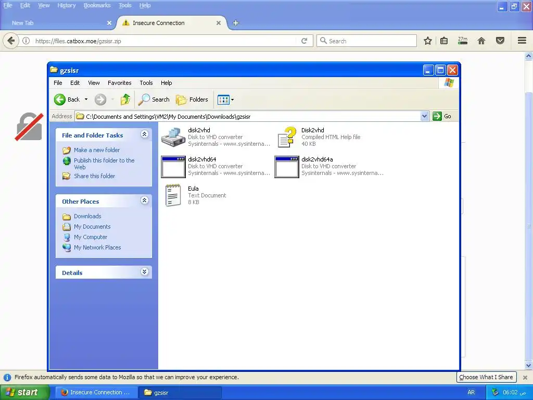
Task: Open Explorer Favorites menu
Action: [x=119, y=83]
